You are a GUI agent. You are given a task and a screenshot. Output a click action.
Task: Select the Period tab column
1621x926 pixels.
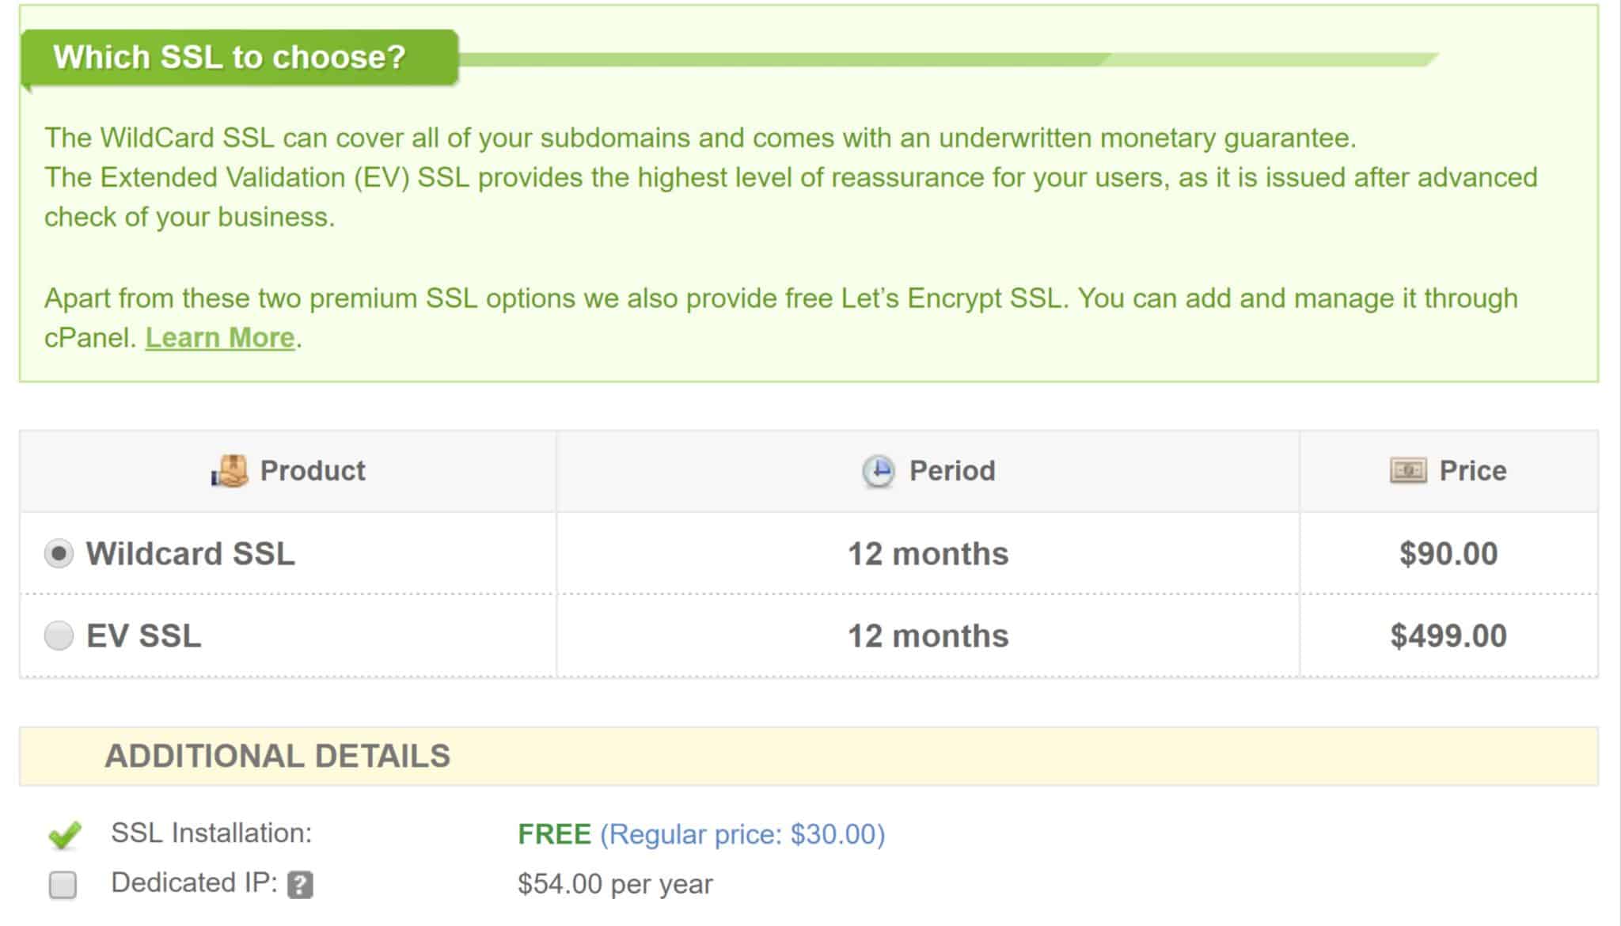coord(928,469)
